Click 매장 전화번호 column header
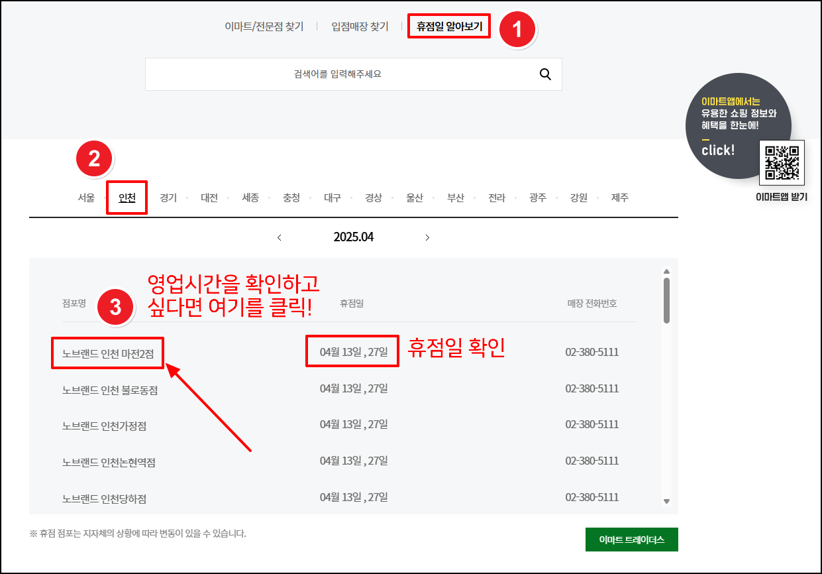Image resolution: width=822 pixels, height=574 pixels. (592, 304)
